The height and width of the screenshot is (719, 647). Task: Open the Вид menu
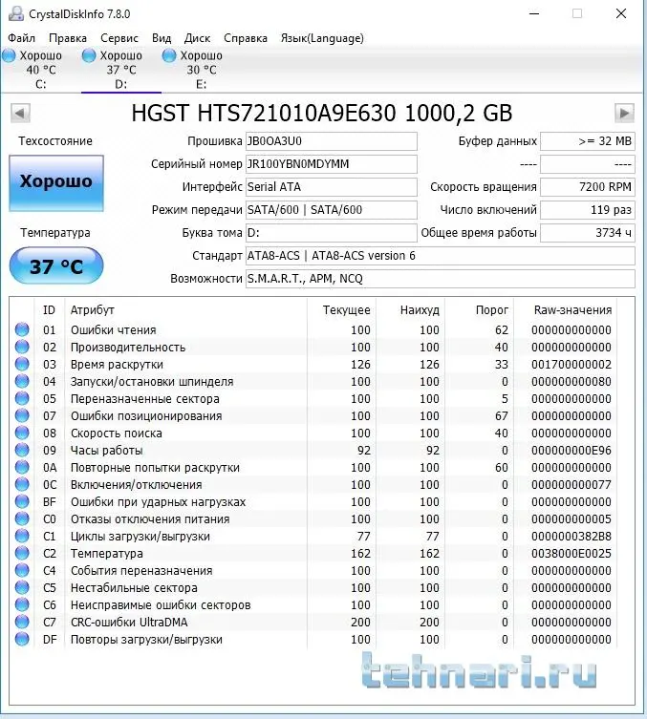pyautogui.click(x=162, y=38)
